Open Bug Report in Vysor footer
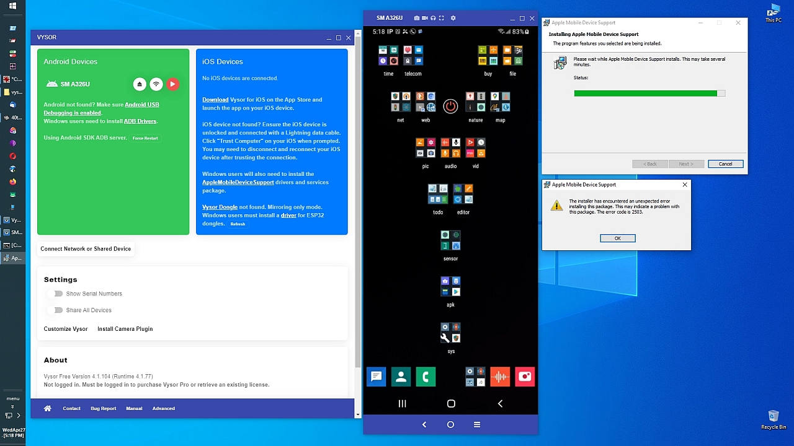 (103, 408)
